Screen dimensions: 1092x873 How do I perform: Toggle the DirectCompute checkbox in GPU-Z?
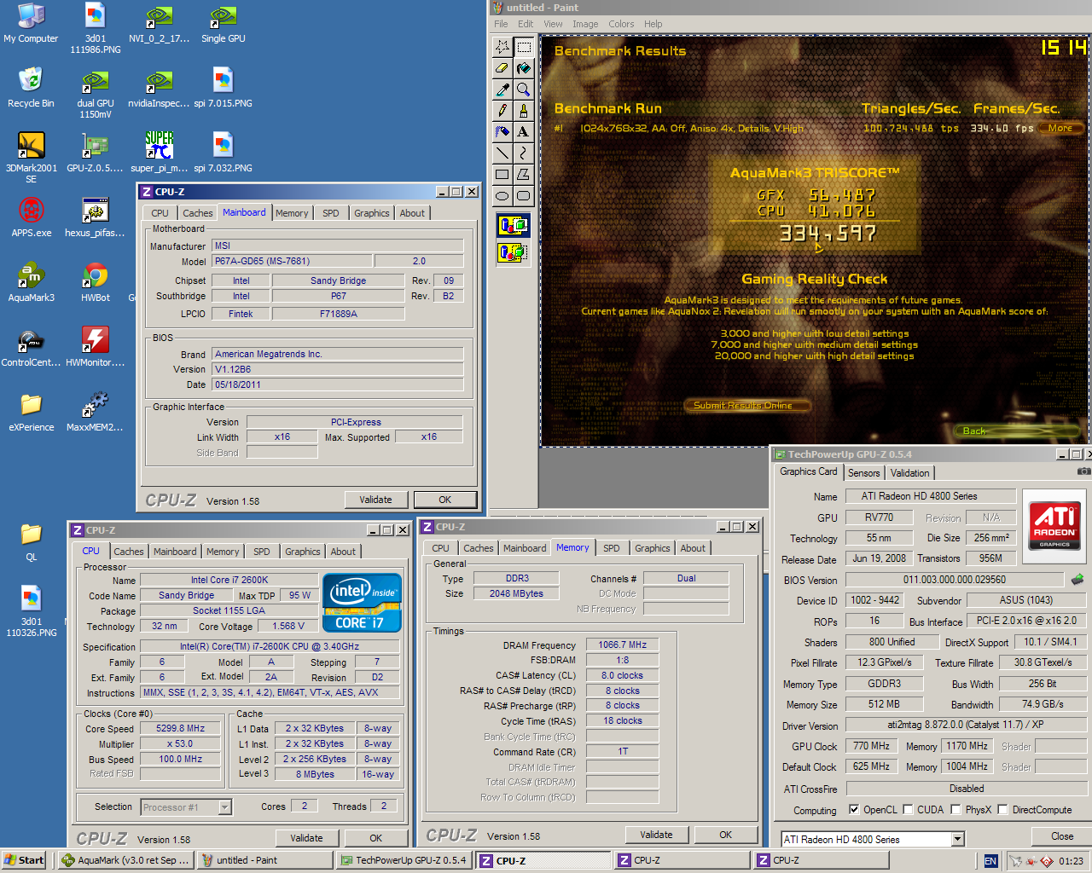click(1002, 809)
